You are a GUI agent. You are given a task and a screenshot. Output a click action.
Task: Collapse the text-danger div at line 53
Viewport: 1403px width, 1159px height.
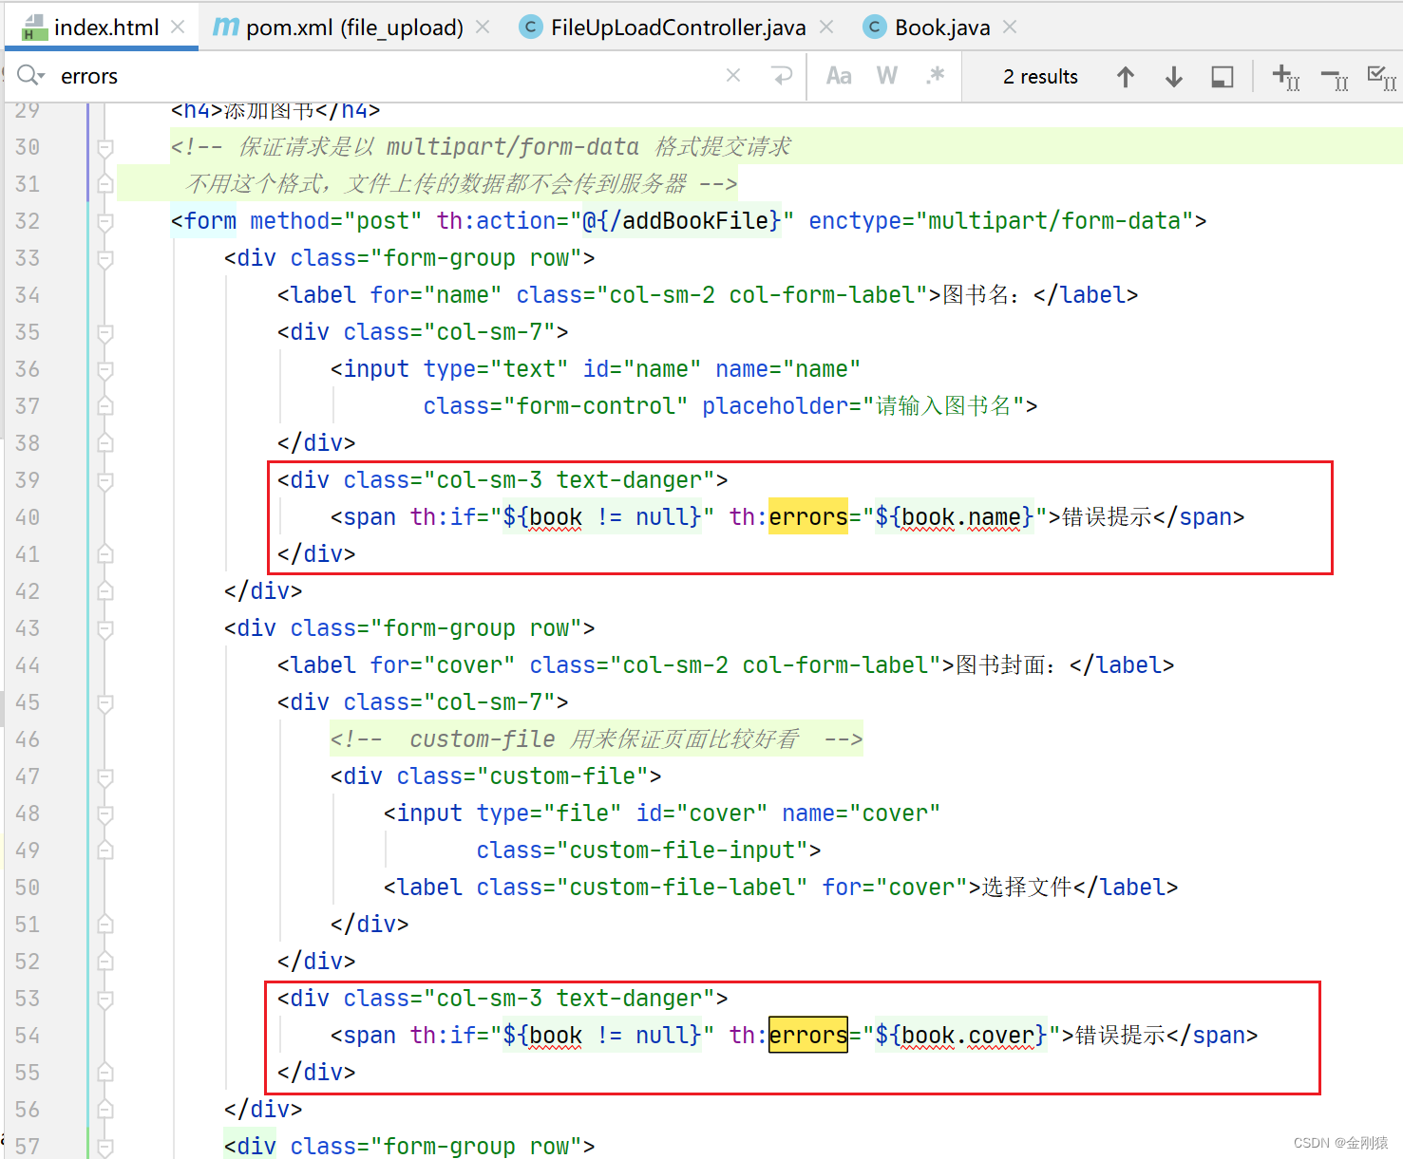click(105, 999)
